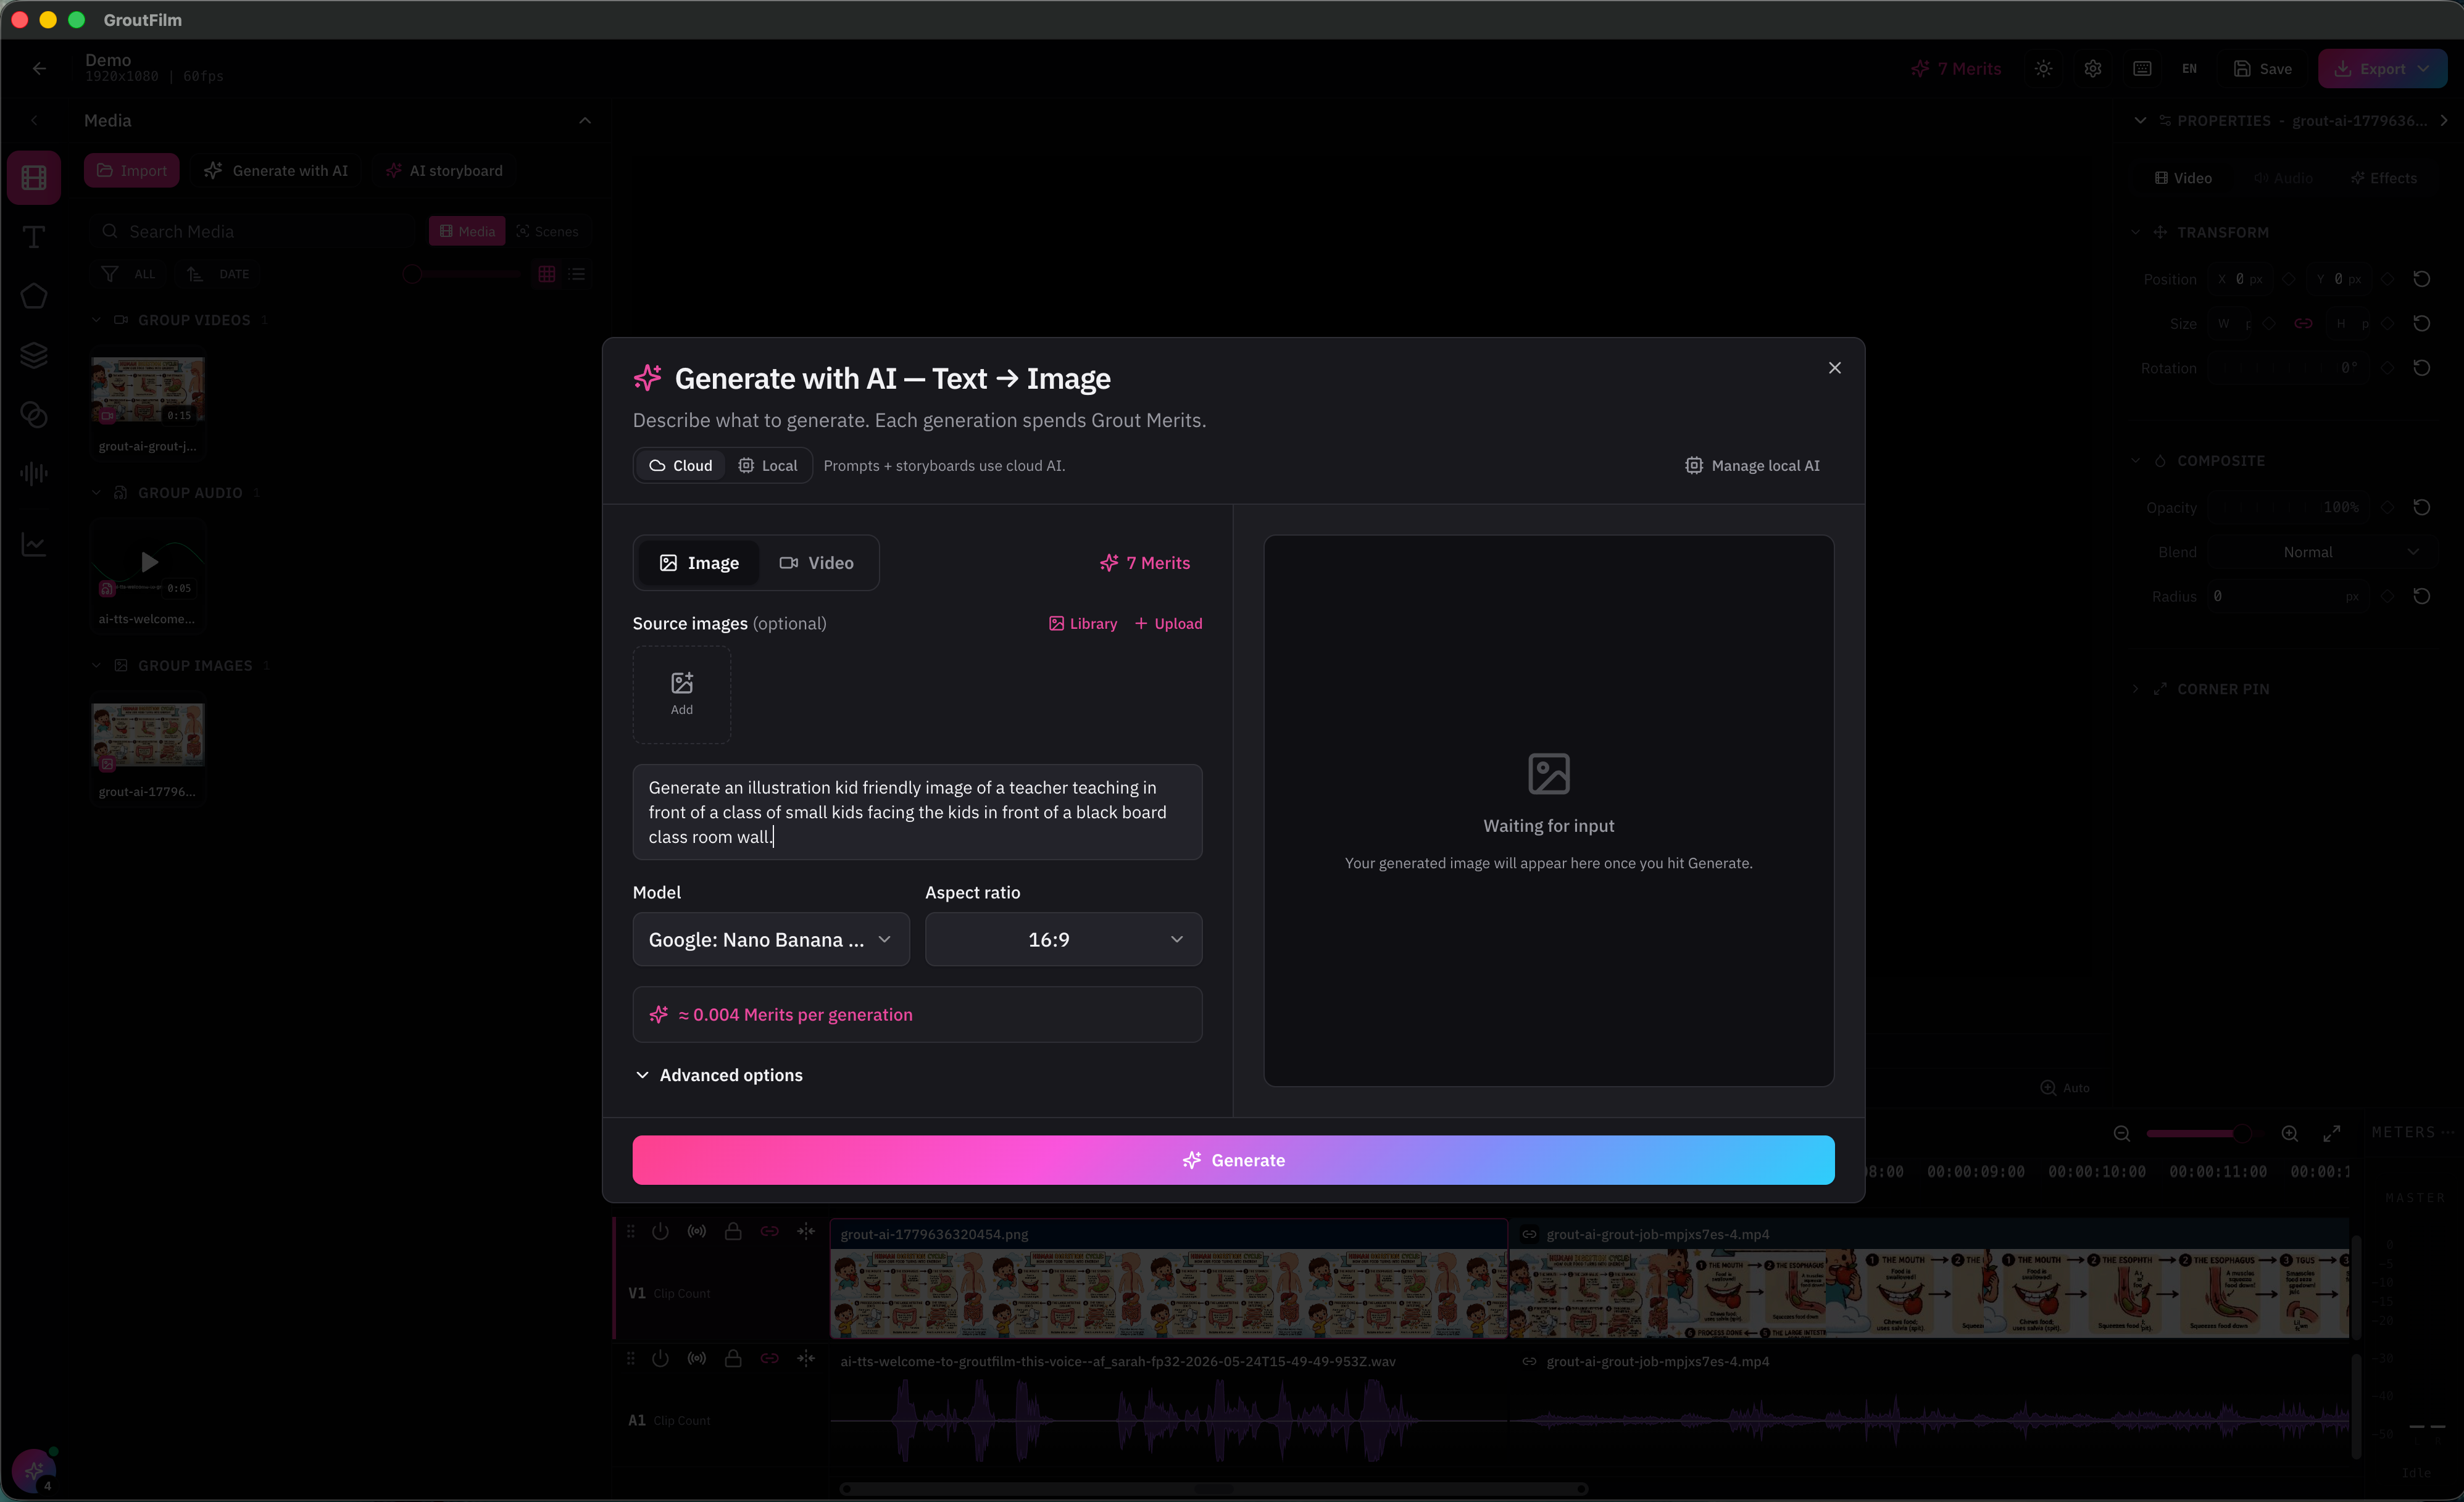Toggle V1 track power button
The width and height of the screenshot is (2464, 1502).
pos(660,1231)
